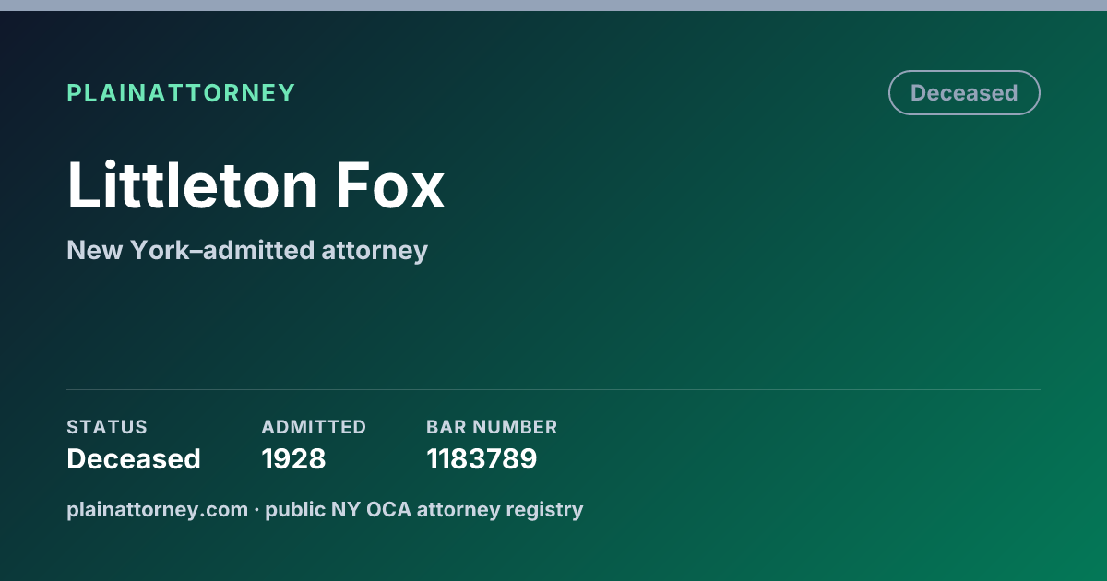Screen dimensions: 1107x581
Task: Click the middle dot separator in the footer
Action: (256, 510)
